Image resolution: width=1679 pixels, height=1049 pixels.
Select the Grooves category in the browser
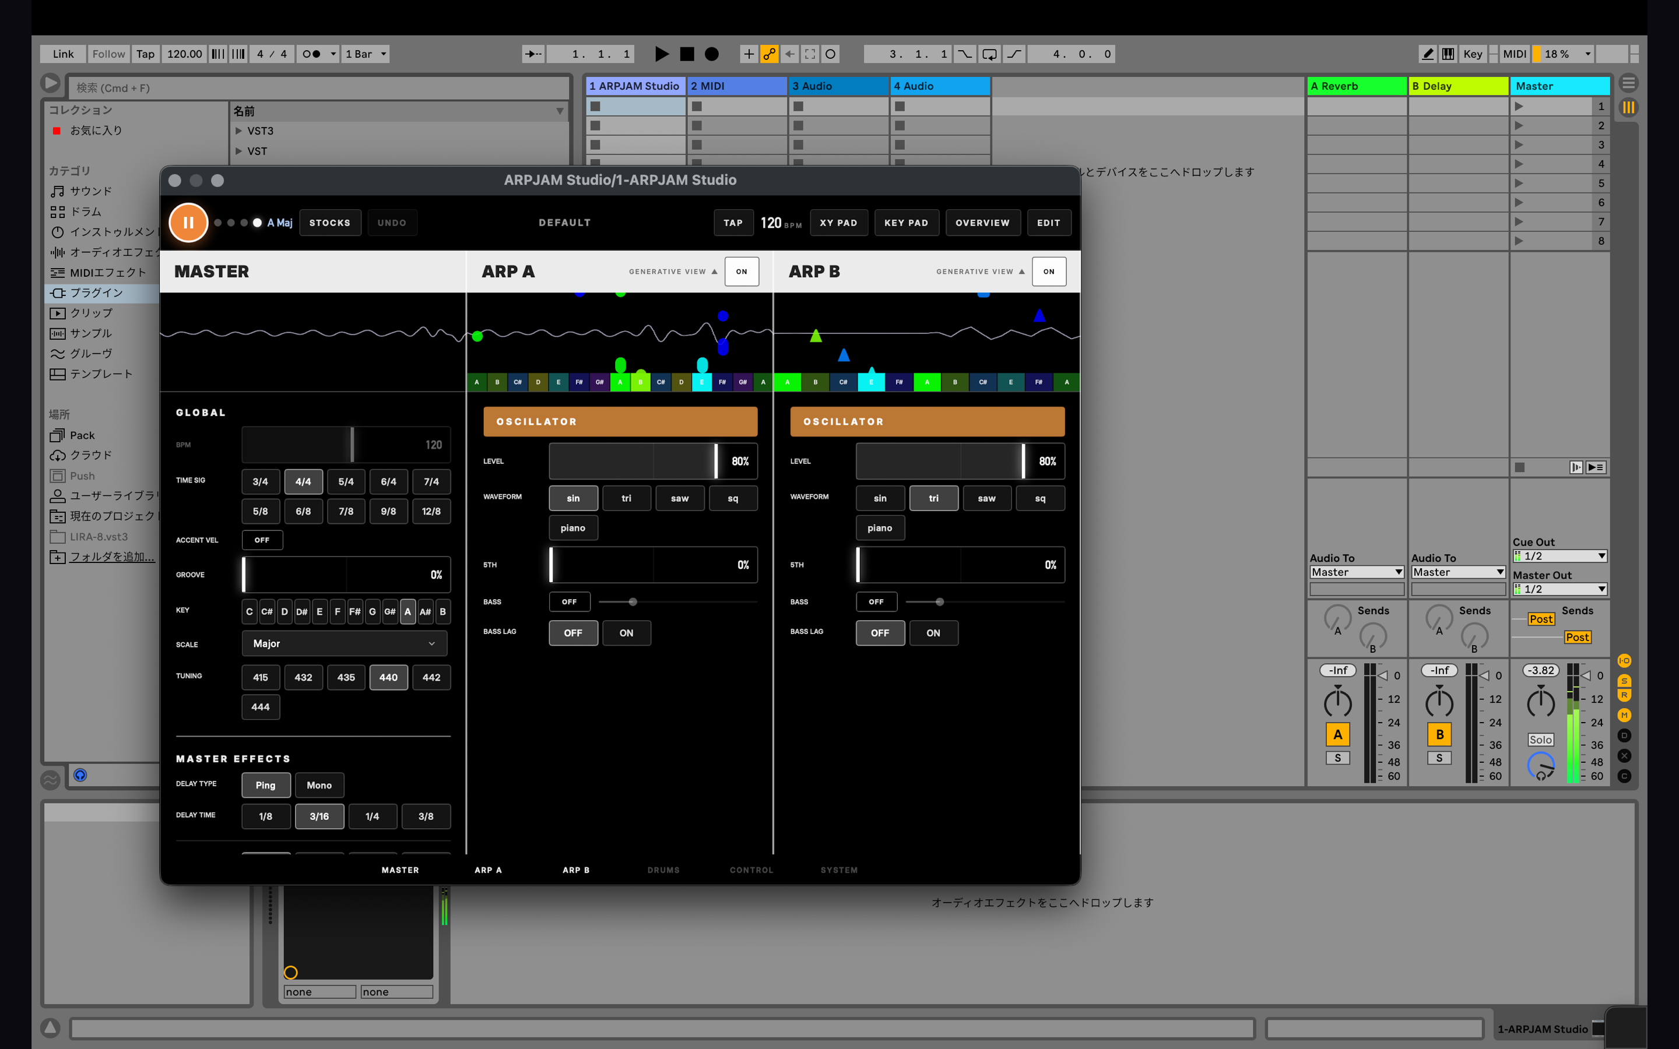80,354
